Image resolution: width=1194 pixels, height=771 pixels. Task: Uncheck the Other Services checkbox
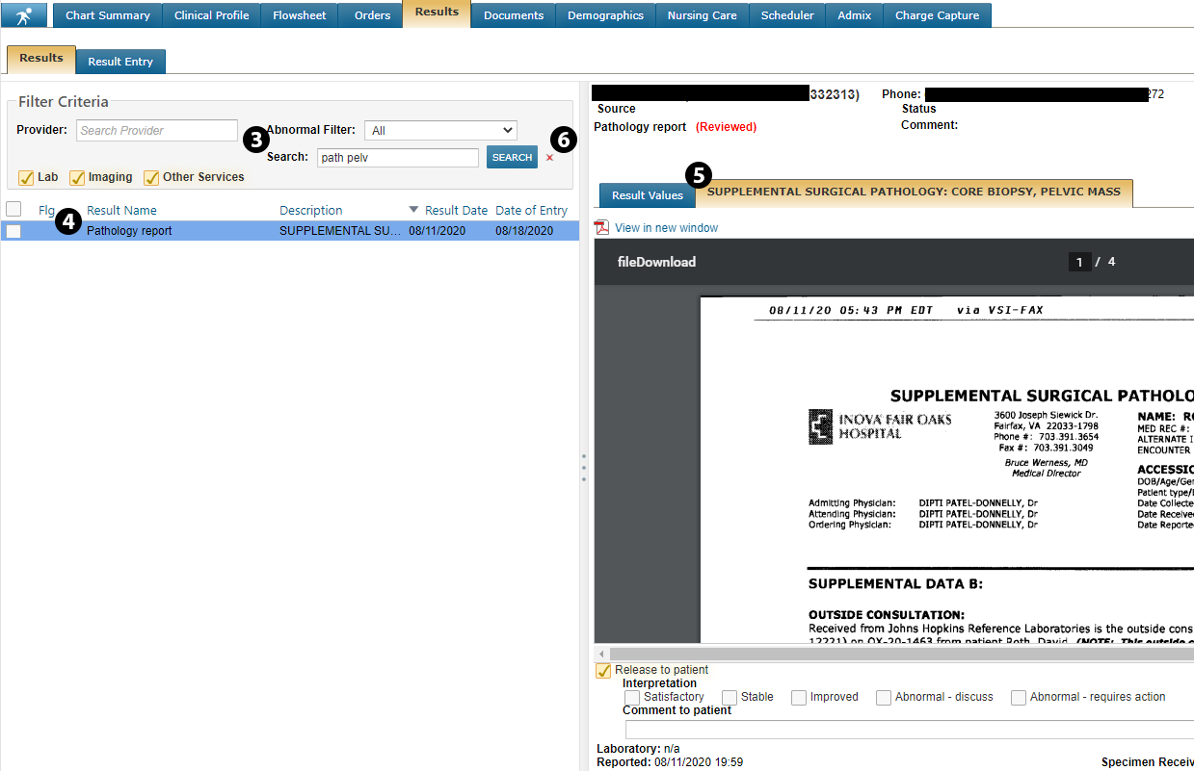coord(151,177)
